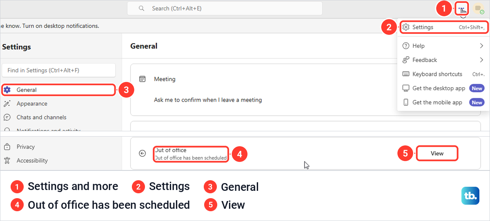Click the Feedback person icon
The width and height of the screenshot is (490, 221).
pyautogui.click(x=406, y=60)
